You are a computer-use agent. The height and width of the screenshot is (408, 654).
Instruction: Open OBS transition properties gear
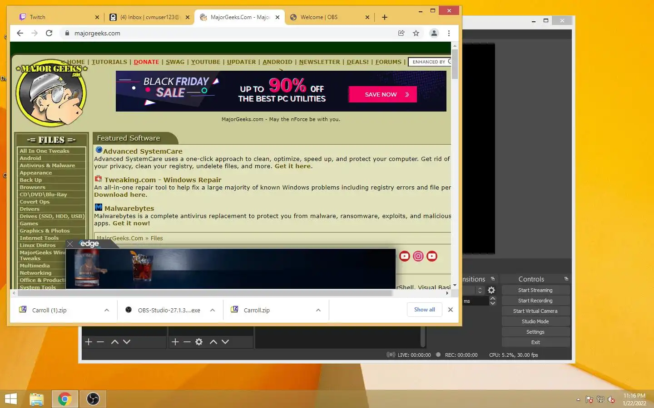[491, 290]
